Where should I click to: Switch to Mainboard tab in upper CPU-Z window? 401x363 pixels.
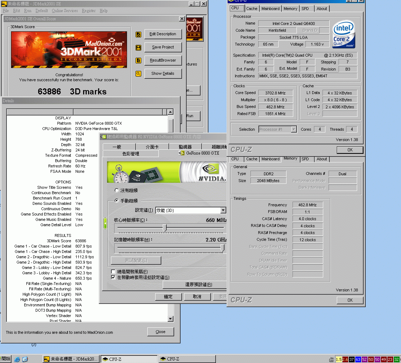coord(270,9)
